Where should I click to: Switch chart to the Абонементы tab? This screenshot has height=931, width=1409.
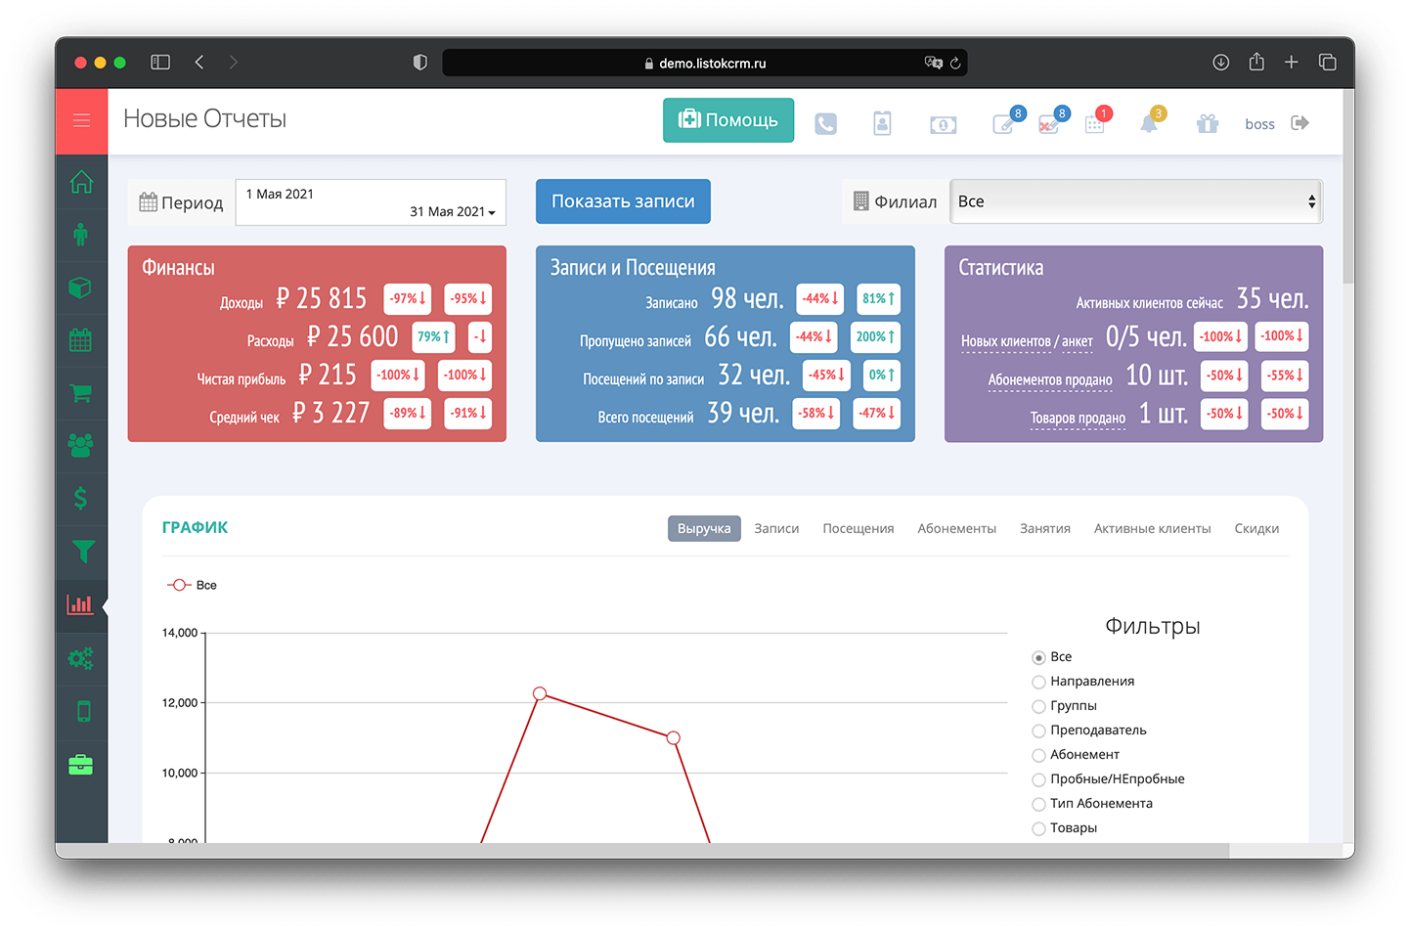click(957, 528)
